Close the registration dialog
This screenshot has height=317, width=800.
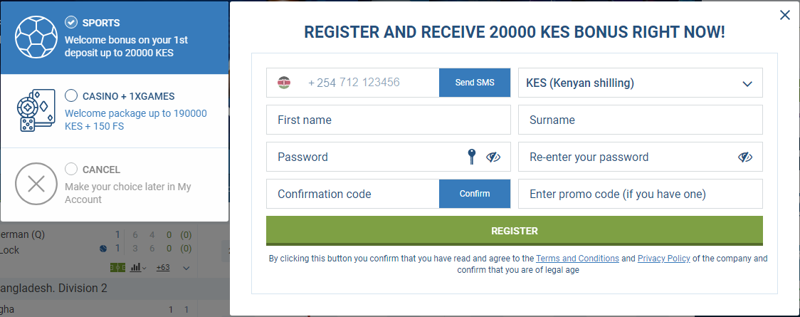click(x=784, y=15)
